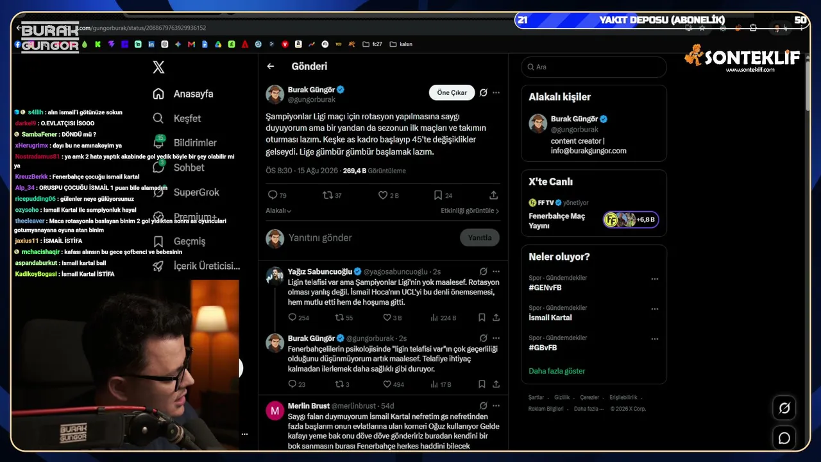The height and width of the screenshot is (462, 821).
Task: Click Grok icon on the main post
Action: point(484,92)
